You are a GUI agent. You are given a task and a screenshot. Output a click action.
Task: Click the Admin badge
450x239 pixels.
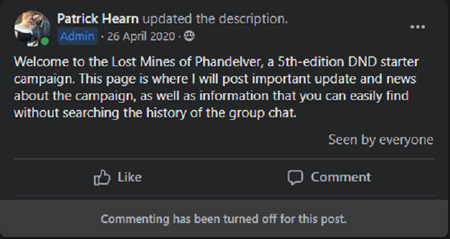(x=77, y=36)
